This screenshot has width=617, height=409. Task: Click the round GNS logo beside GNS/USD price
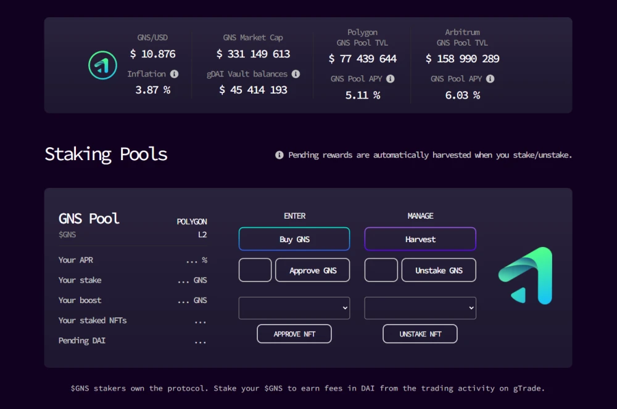[102, 65]
